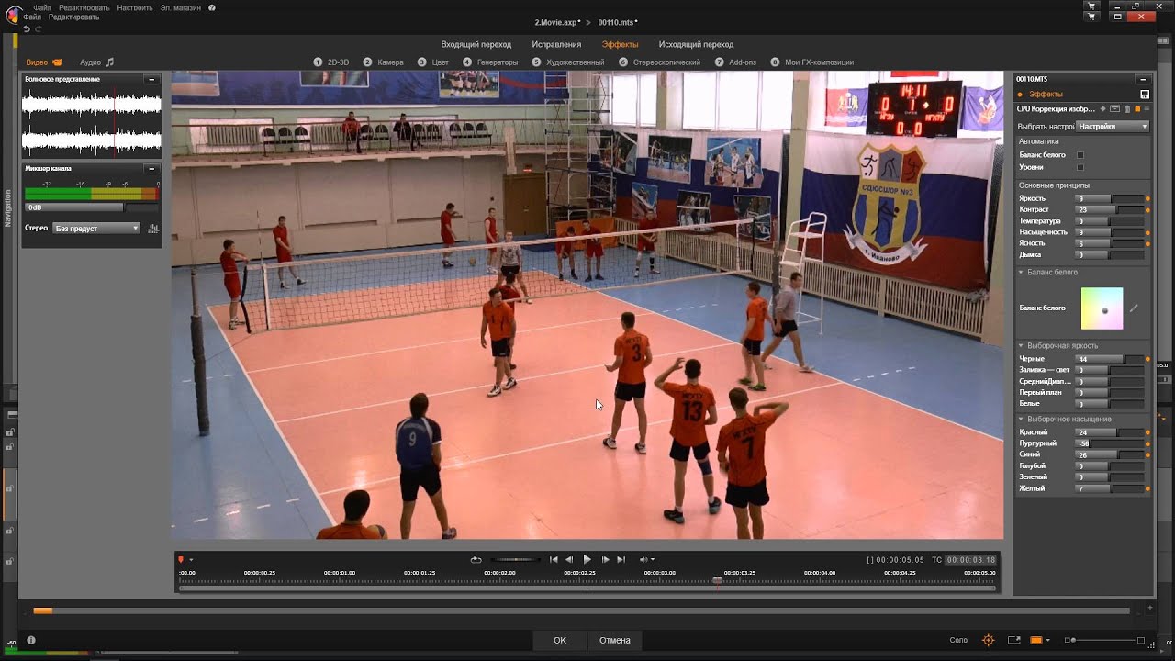Image resolution: width=1175 pixels, height=661 pixels.
Task: Jump to the start of the clip
Action: 554,559
